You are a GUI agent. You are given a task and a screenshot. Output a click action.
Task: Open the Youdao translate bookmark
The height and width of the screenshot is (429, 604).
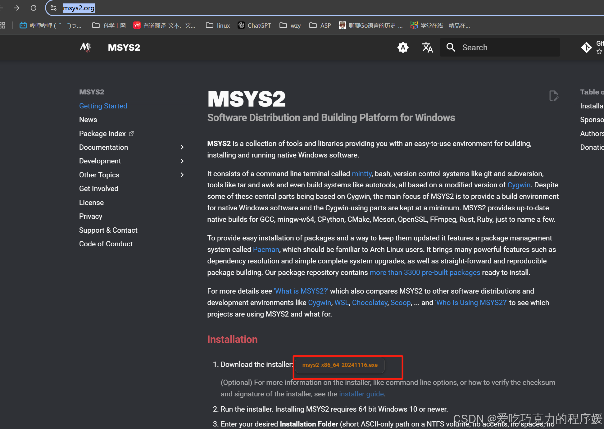click(x=165, y=25)
